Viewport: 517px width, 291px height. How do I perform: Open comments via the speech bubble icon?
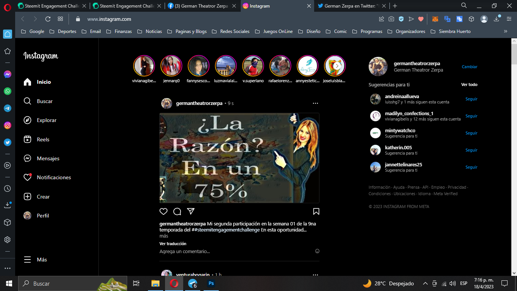[177, 211]
